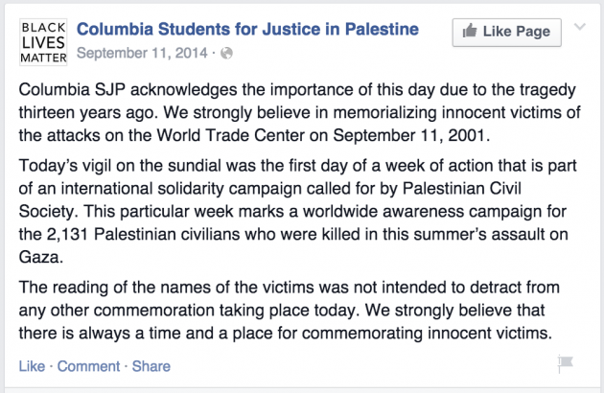604x393 pixels.
Task: Open the Comment action on the post
Action: [x=88, y=366]
